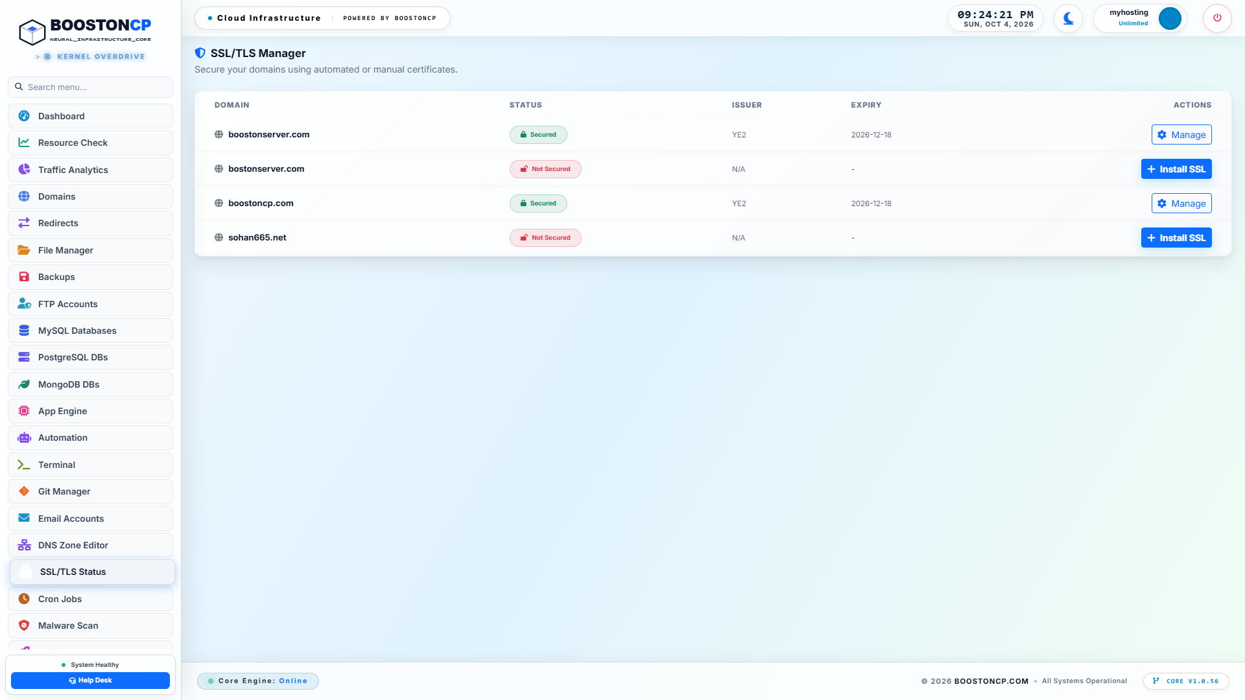Click the Help Desk button

(x=90, y=681)
